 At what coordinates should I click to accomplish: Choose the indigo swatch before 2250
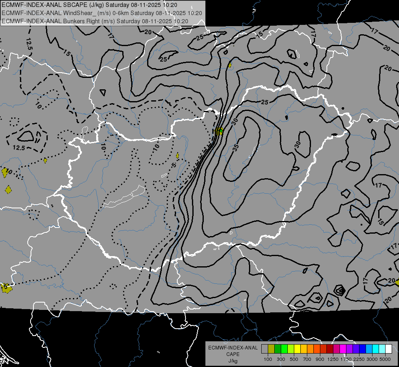(356, 349)
